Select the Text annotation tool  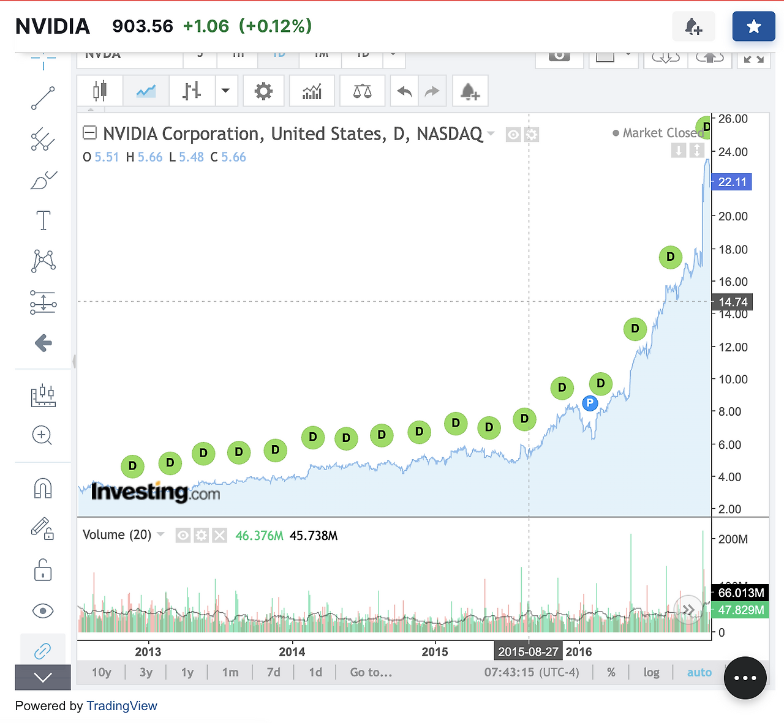pyautogui.click(x=43, y=220)
